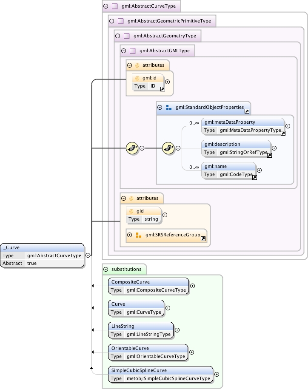The height and width of the screenshot is (389, 308).
Task: Select the Curve substitution element box
Action: tap(136, 308)
